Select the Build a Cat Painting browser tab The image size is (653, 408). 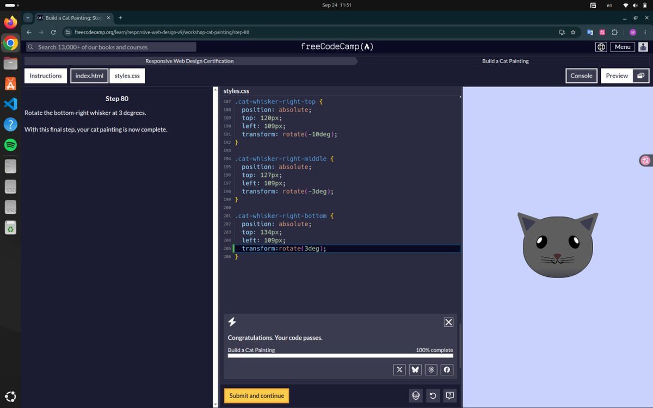(73, 18)
